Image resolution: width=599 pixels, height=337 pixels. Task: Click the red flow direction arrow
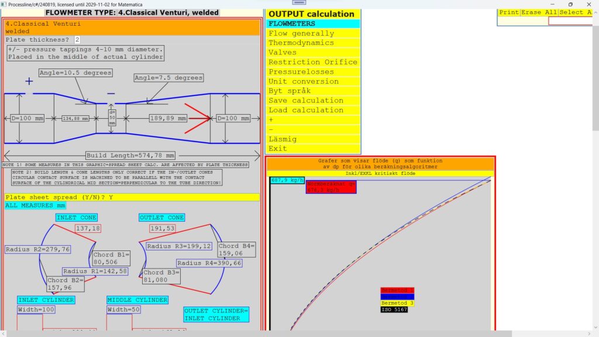(x=198, y=118)
